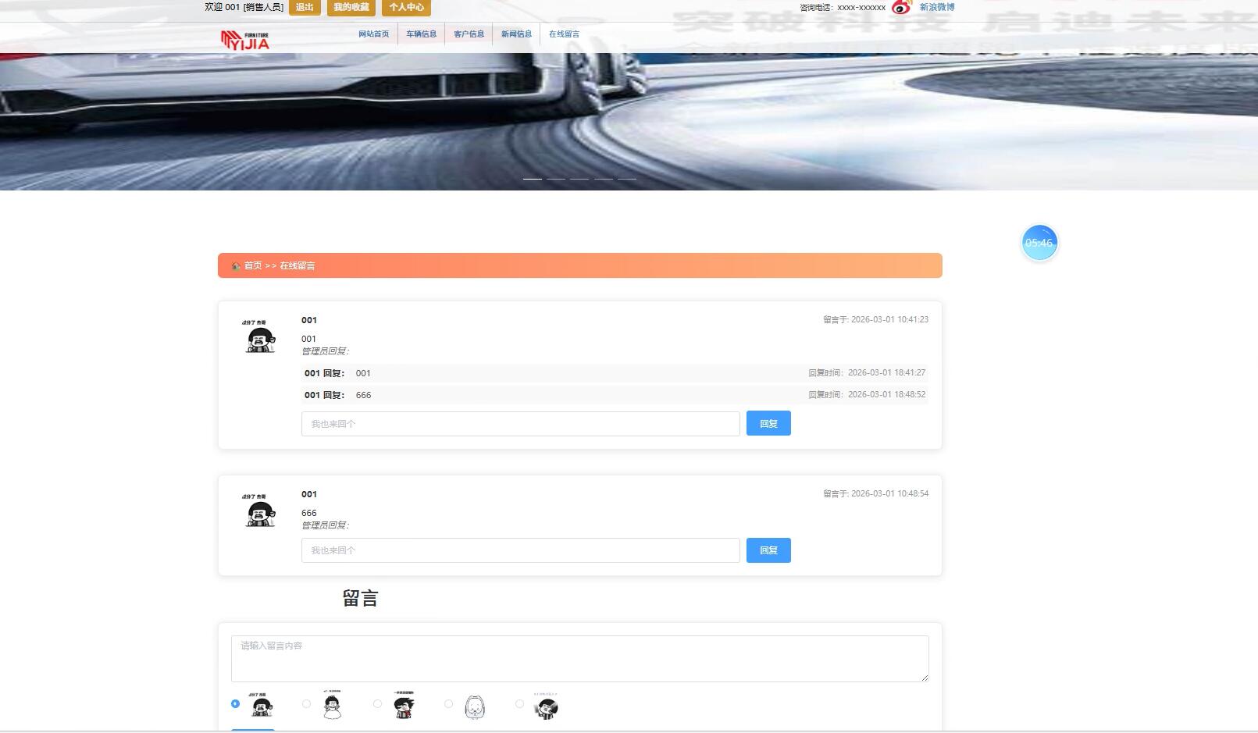Click the 留言 section heading
The width and height of the screenshot is (1258, 733).
(x=360, y=599)
